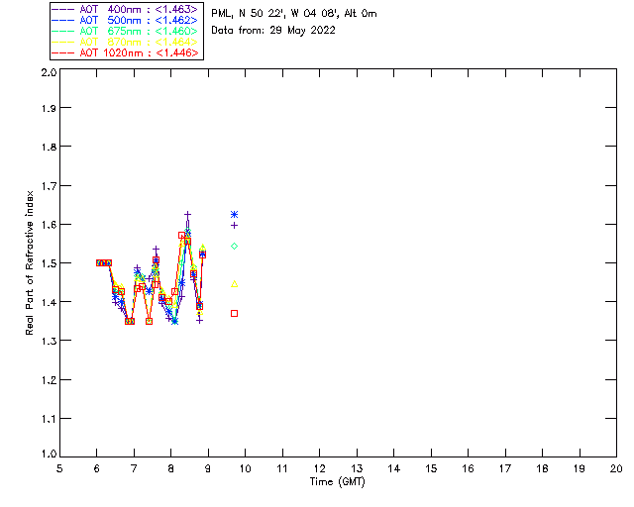This screenshot has width=634, height=507.
Task: Click the x-axis tick label 20
Action: tap(616, 468)
